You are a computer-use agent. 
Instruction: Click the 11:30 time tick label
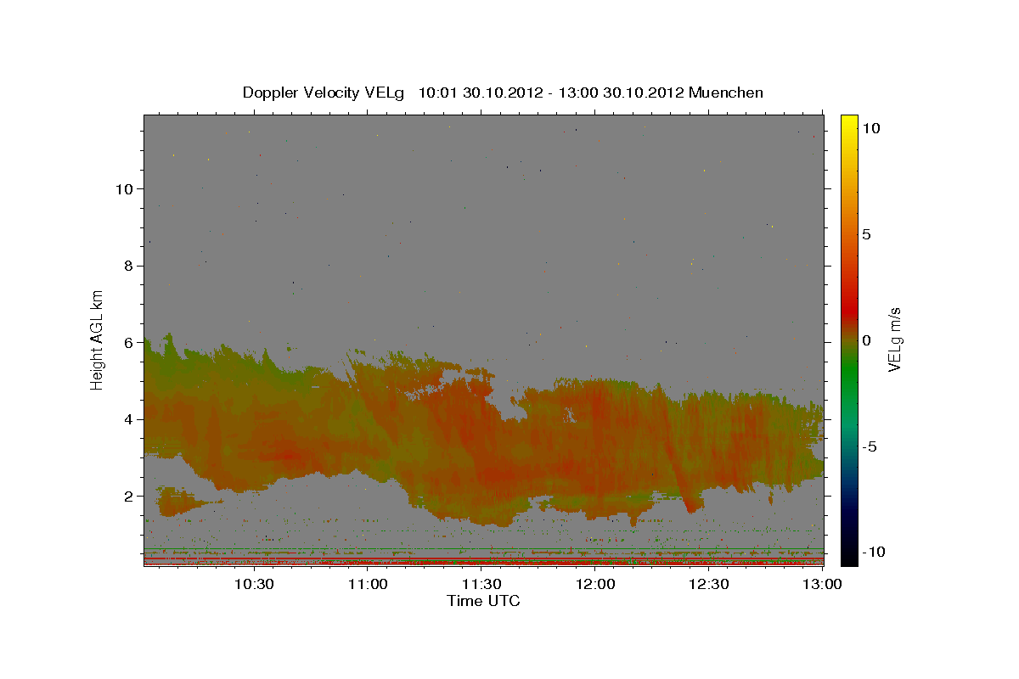pos(482,584)
